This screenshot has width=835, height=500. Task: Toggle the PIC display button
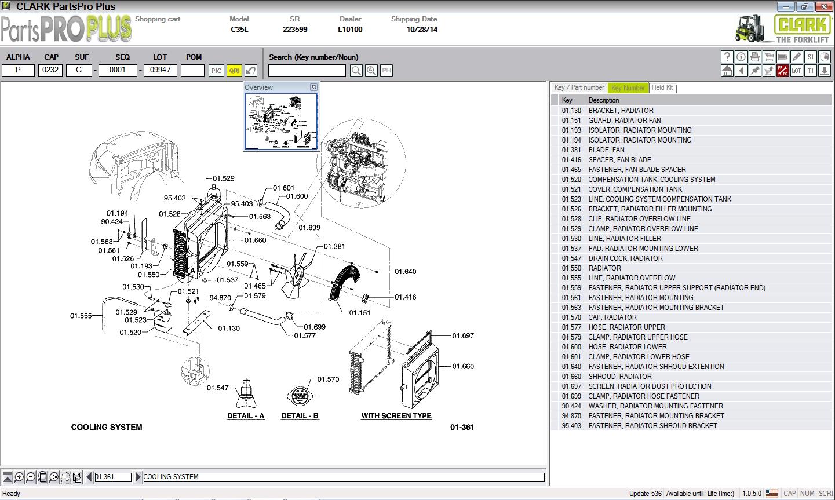tap(216, 70)
